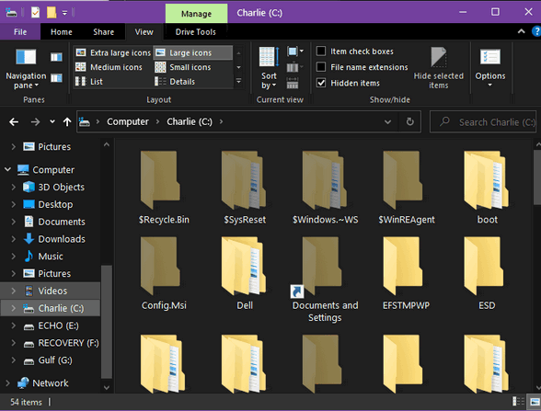The height and width of the screenshot is (411, 541).
Task: Open the Options button
Action: 489,68
